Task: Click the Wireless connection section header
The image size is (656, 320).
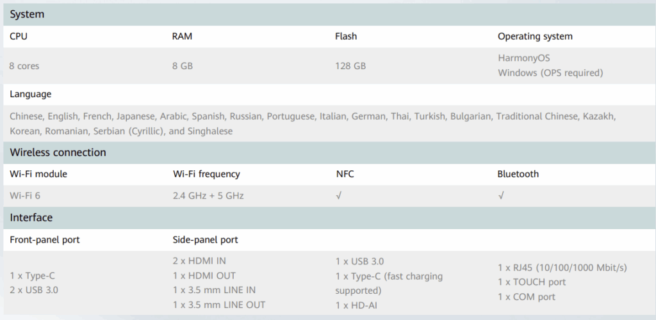Action: [58, 152]
